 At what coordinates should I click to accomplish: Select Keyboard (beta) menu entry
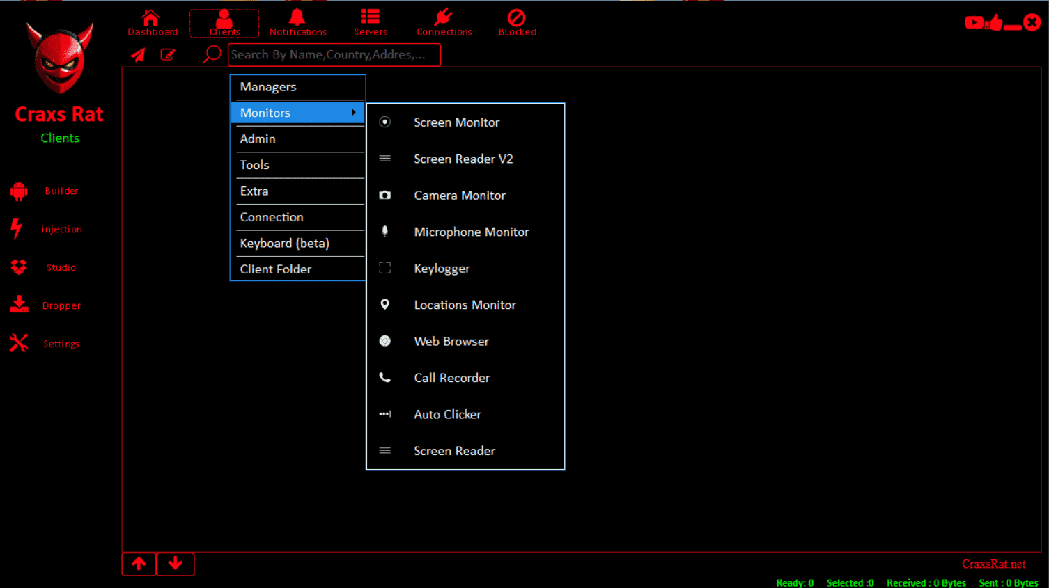click(x=297, y=244)
